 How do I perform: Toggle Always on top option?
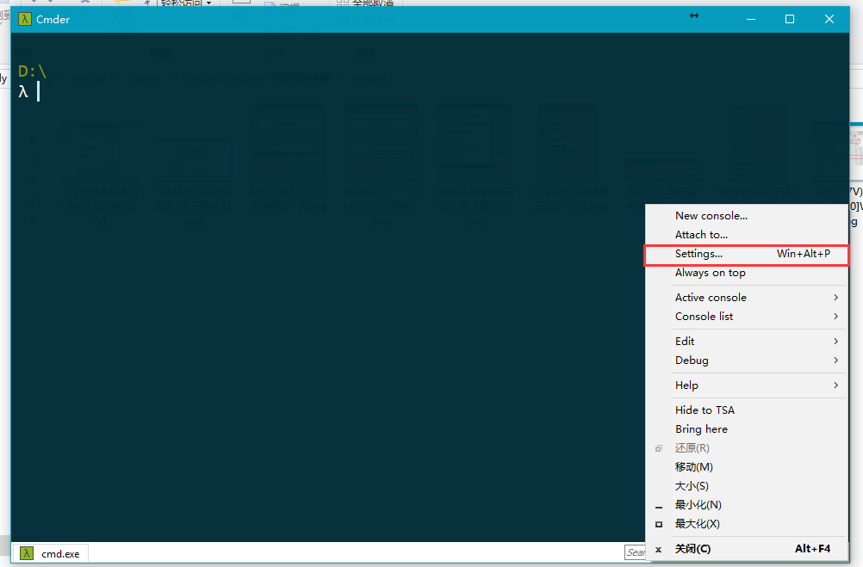pyautogui.click(x=747, y=273)
